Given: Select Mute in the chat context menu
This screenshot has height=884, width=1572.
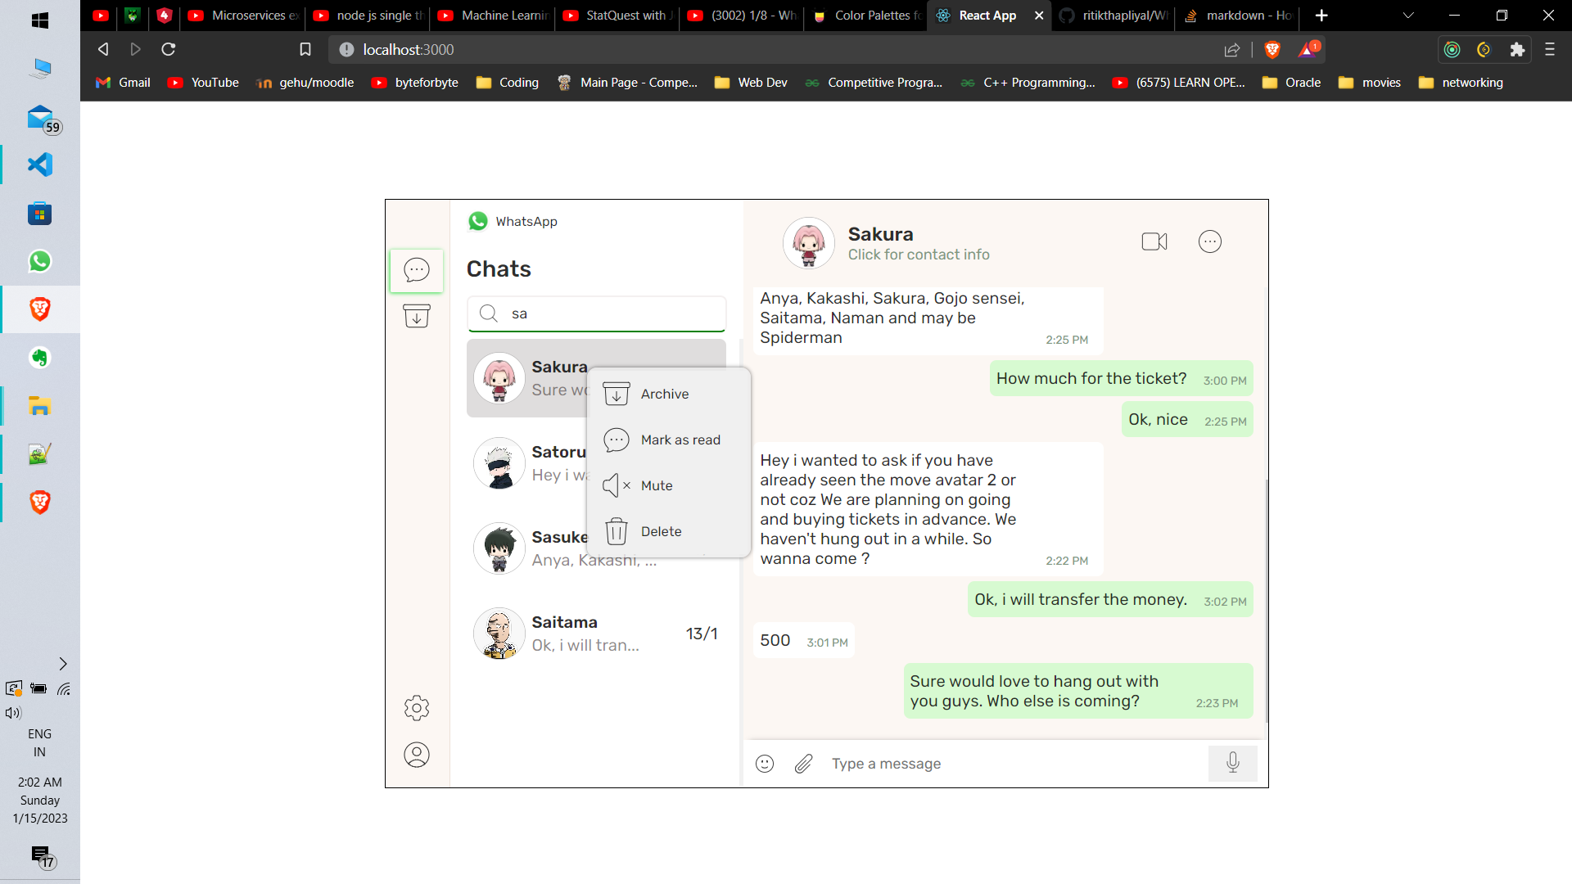Looking at the screenshot, I should 669,485.
